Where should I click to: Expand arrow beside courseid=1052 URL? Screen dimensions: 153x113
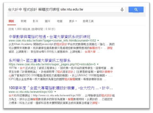tap(98, 41)
